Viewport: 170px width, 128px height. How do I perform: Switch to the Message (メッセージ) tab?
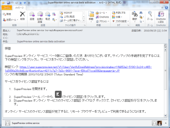click(19, 8)
